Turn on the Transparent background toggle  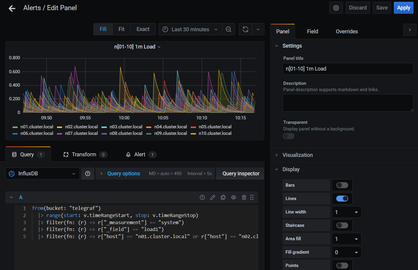(288, 136)
